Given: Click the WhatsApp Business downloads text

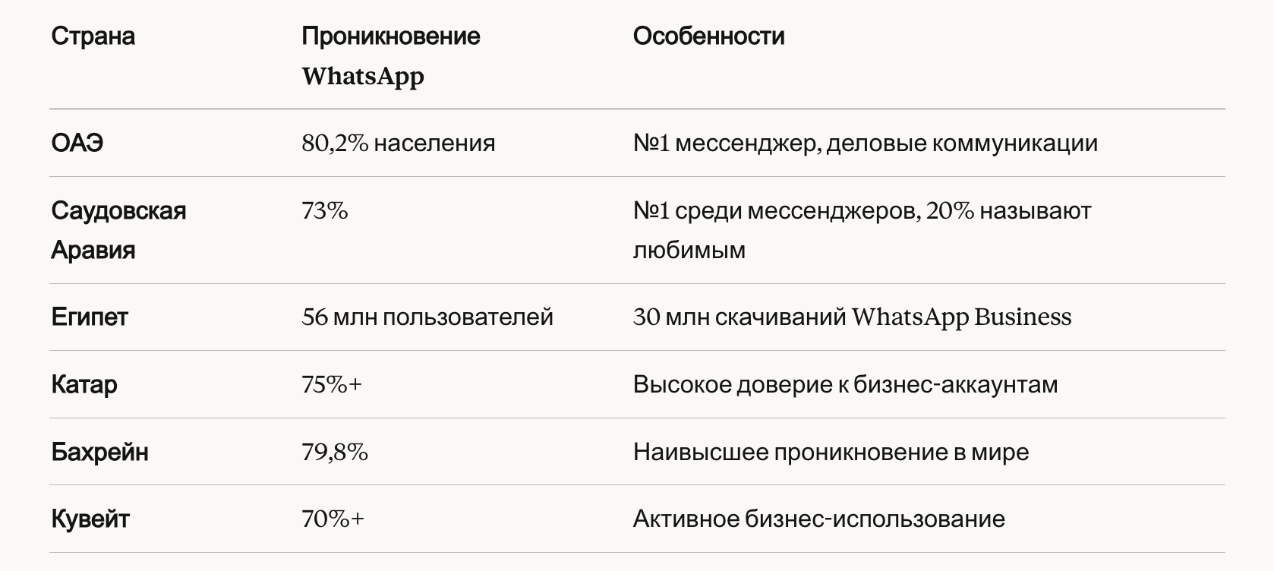Looking at the screenshot, I should click(x=852, y=317).
